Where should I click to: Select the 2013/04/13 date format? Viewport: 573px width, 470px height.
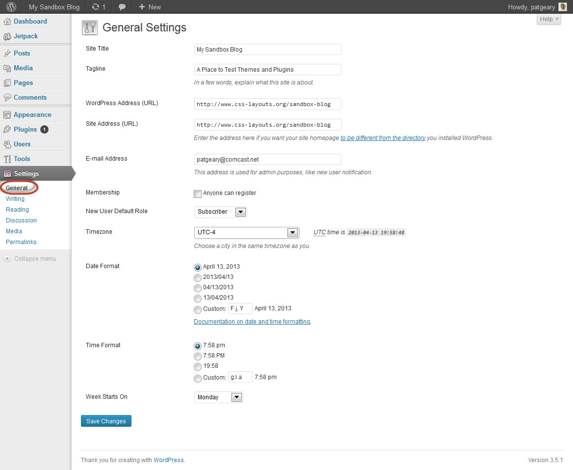point(198,277)
